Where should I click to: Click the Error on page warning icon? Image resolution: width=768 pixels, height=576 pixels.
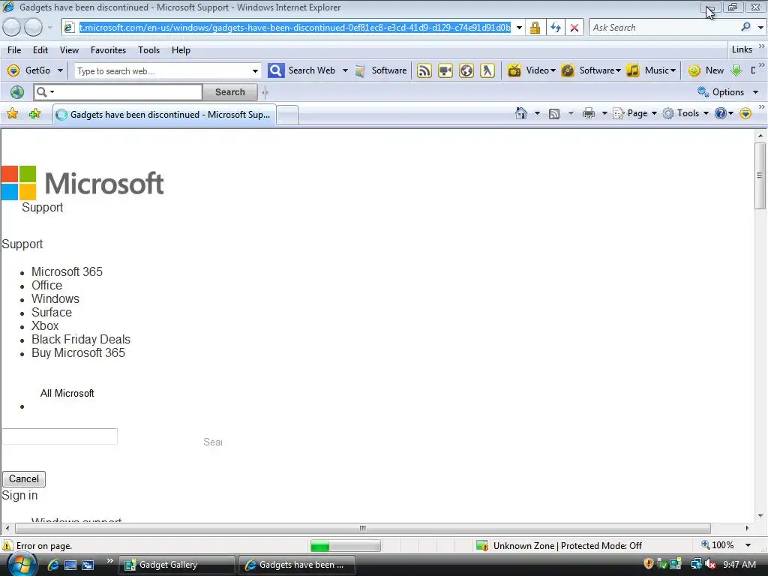7,546
